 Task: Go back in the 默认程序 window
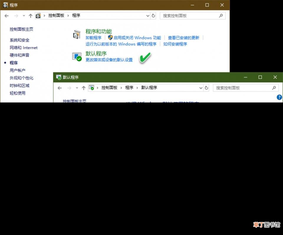pyautogui.click(x=60, y=88)
